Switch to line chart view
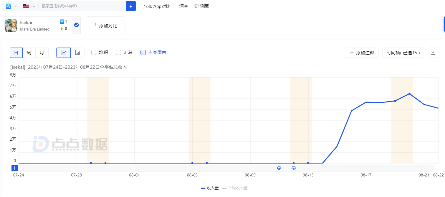This screenshot has height=197, width=445. pos(63,53)
